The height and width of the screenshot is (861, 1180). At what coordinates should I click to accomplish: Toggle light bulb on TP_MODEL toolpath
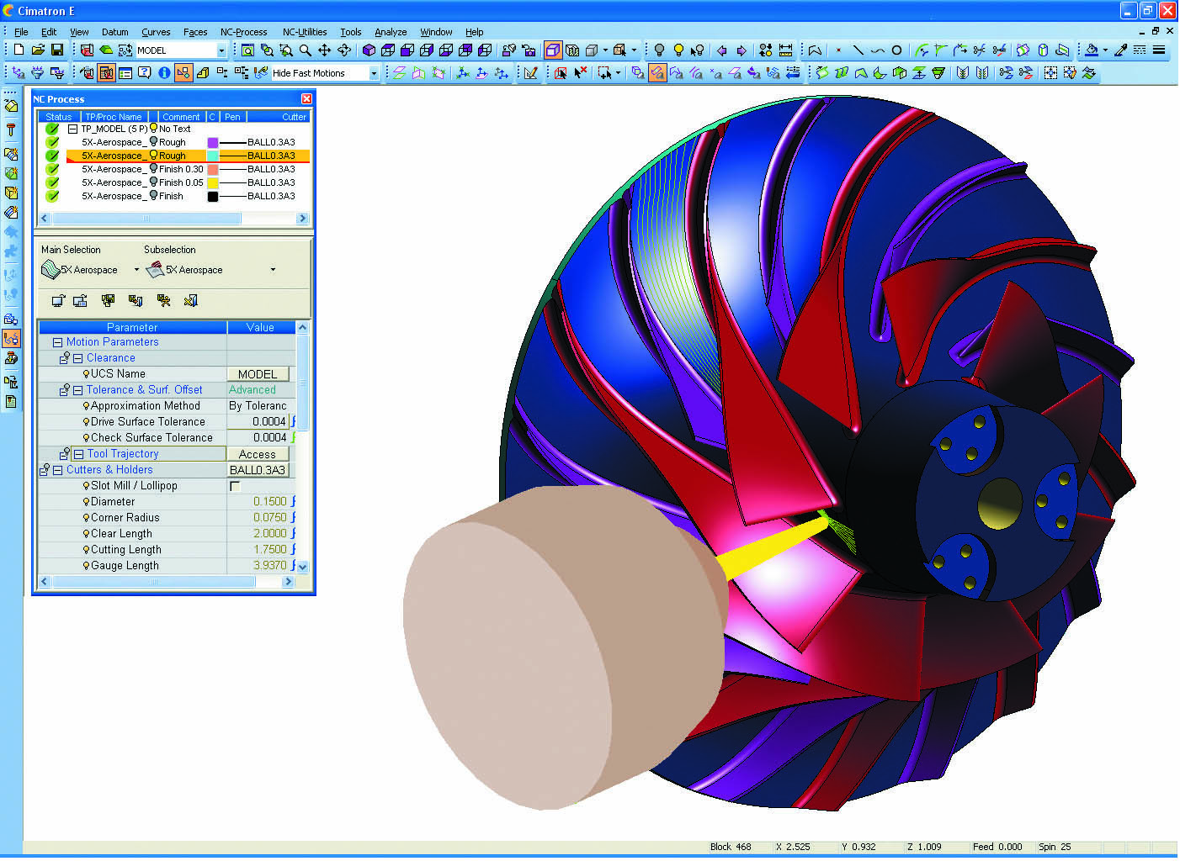tap(153, 129)
